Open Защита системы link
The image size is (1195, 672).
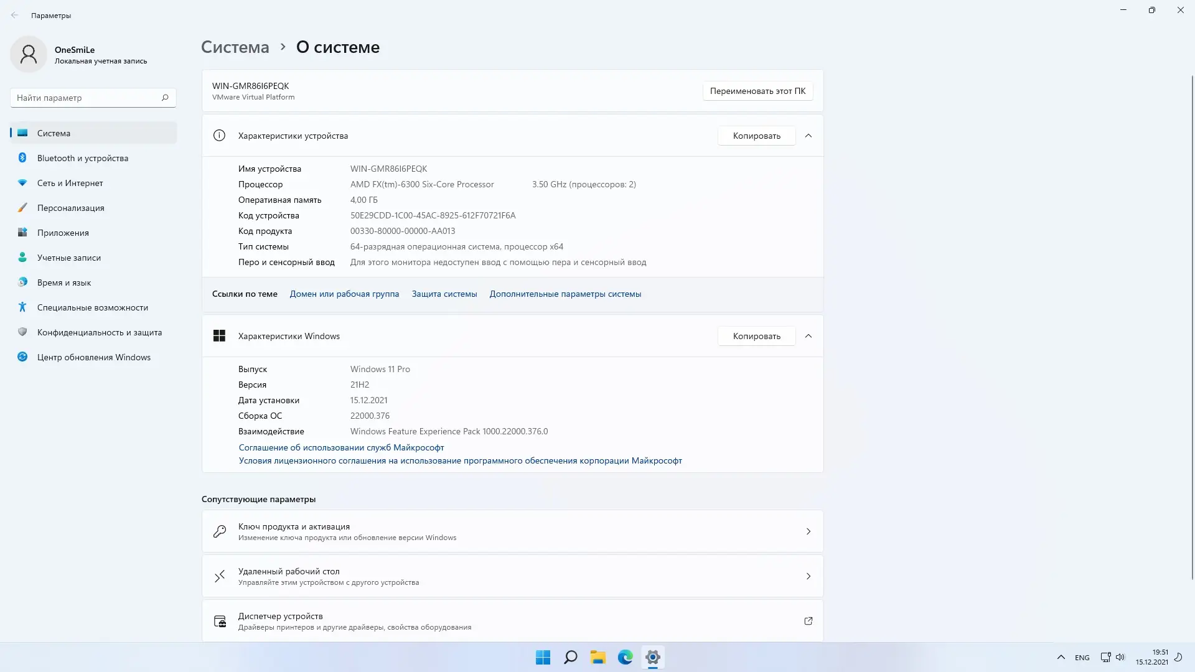point(444,294)
